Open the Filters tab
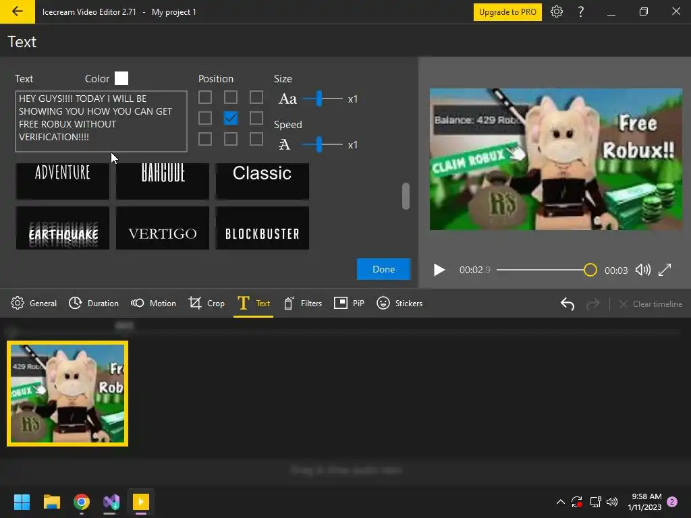This screenshot has width=691, height=518. coord(303,303)
